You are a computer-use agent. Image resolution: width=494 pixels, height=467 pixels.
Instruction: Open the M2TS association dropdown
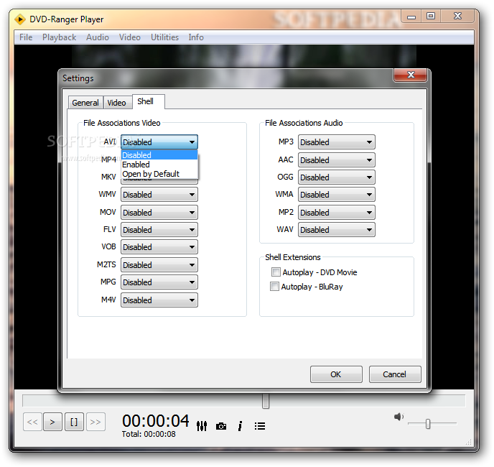(159, 265)
